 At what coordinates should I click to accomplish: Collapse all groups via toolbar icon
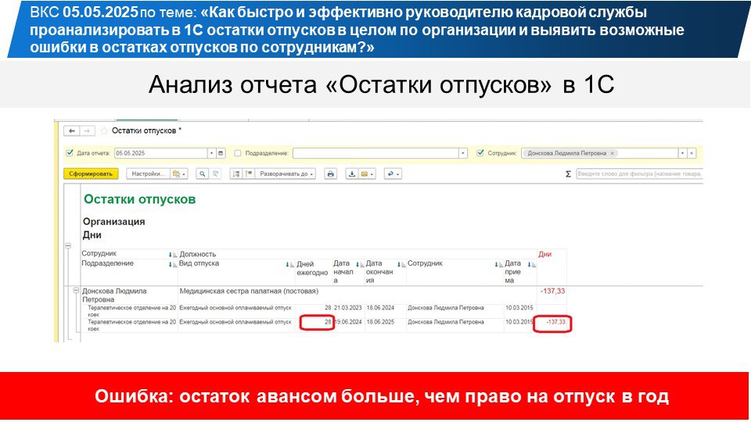235,173
